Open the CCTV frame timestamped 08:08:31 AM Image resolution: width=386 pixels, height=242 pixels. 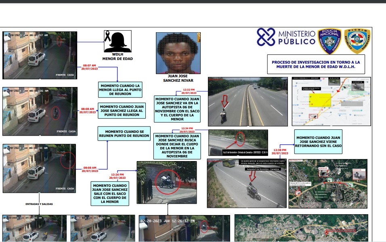(40, 168)
